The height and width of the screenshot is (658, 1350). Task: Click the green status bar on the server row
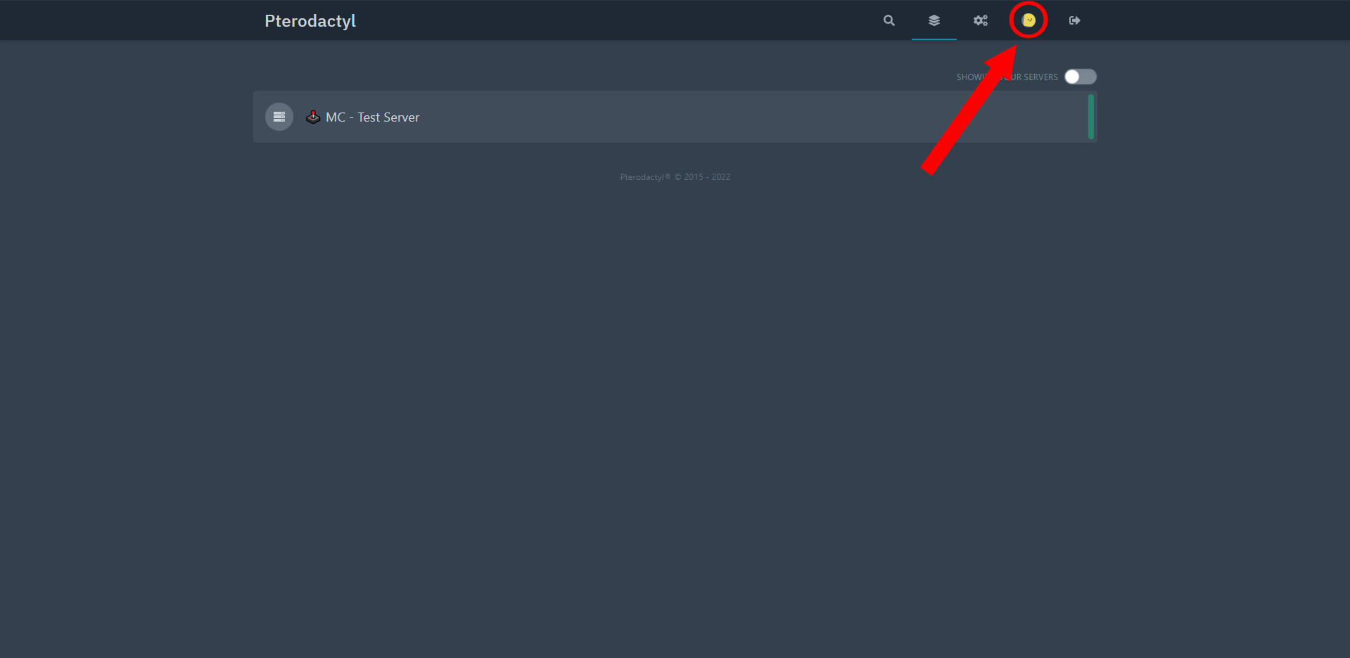pyautogui.click(x=1090, y=117)
